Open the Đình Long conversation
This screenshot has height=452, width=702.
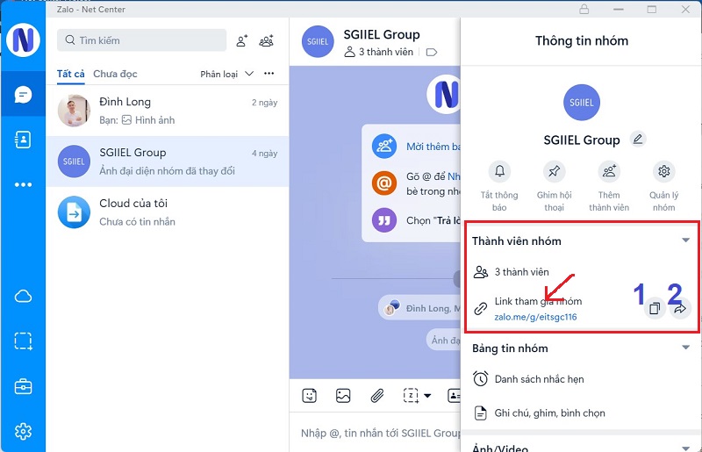pyautogui.click(x=168, y=111)
